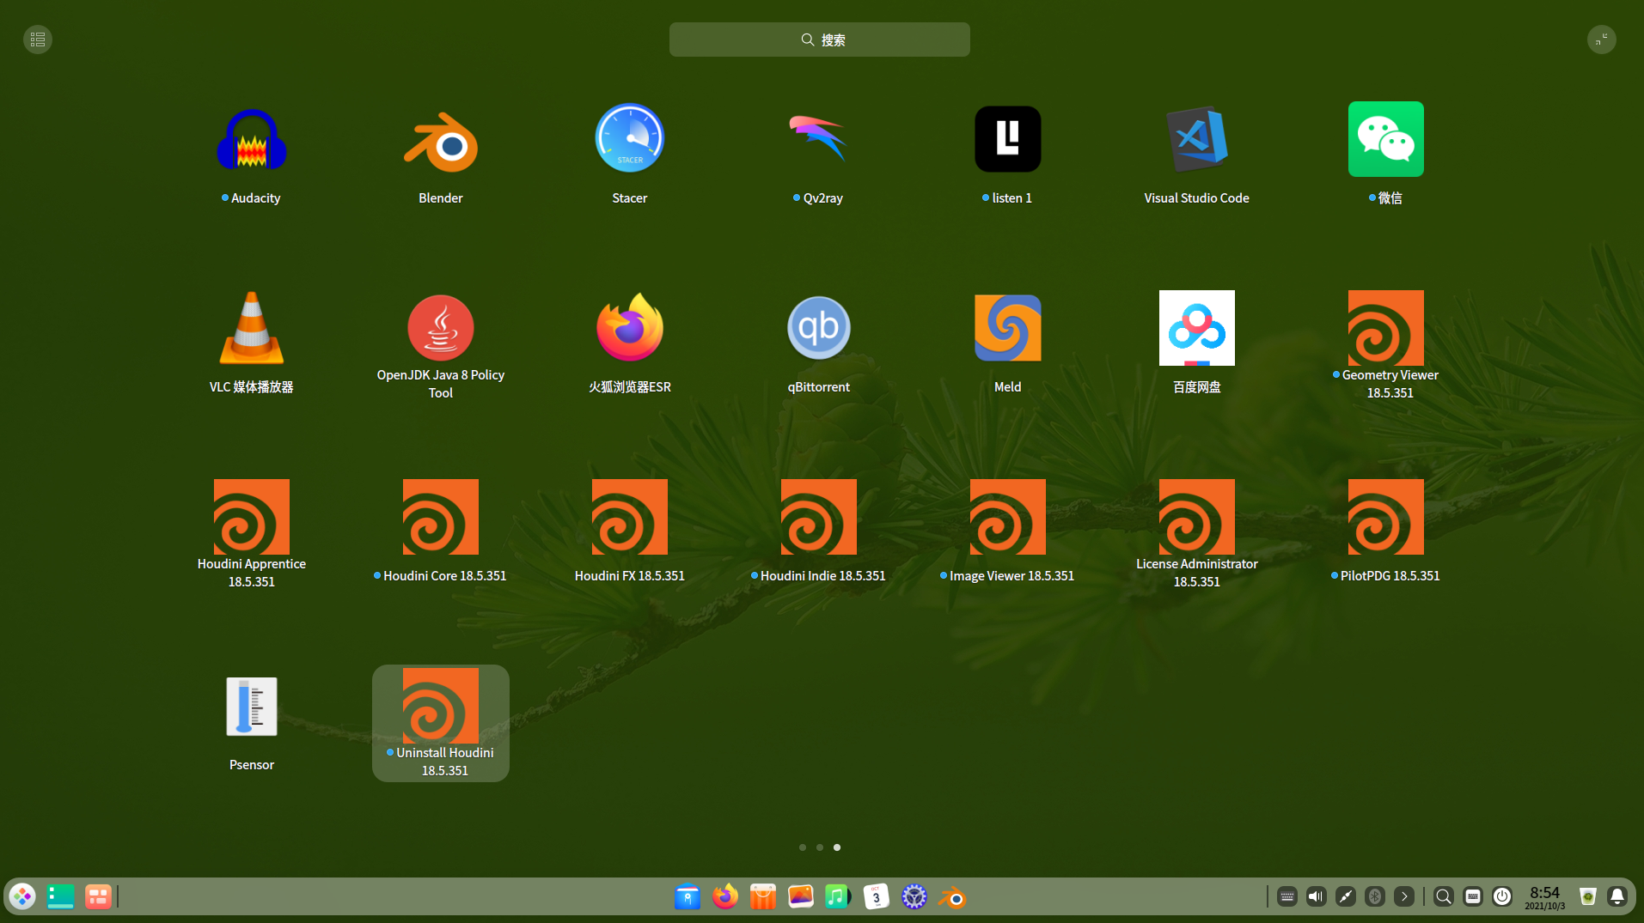
Task: Click the power button in the dock
Action: [x=1502, y=897]
